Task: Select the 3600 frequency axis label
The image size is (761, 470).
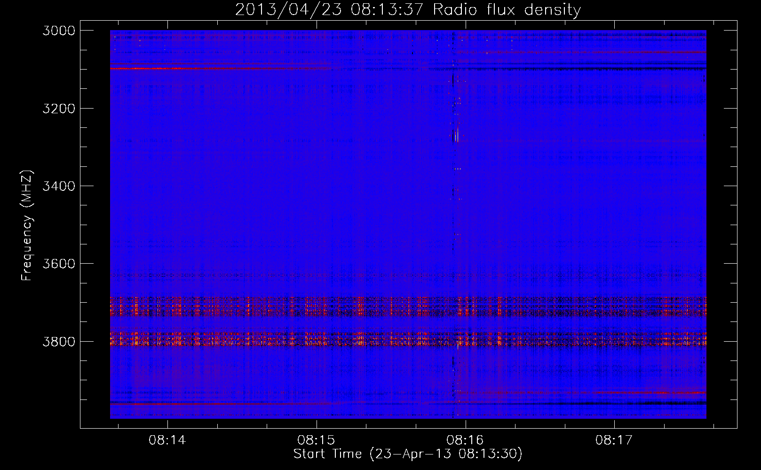Action: point(59,264)
